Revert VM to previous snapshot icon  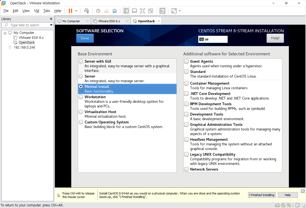(x=106, y=11)
